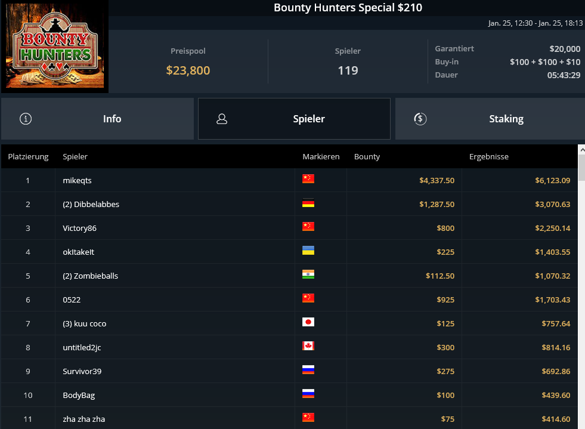Screen dimensions: 585x429
Task: Click the India flag for Zombieballs
Action: [308, 275]
